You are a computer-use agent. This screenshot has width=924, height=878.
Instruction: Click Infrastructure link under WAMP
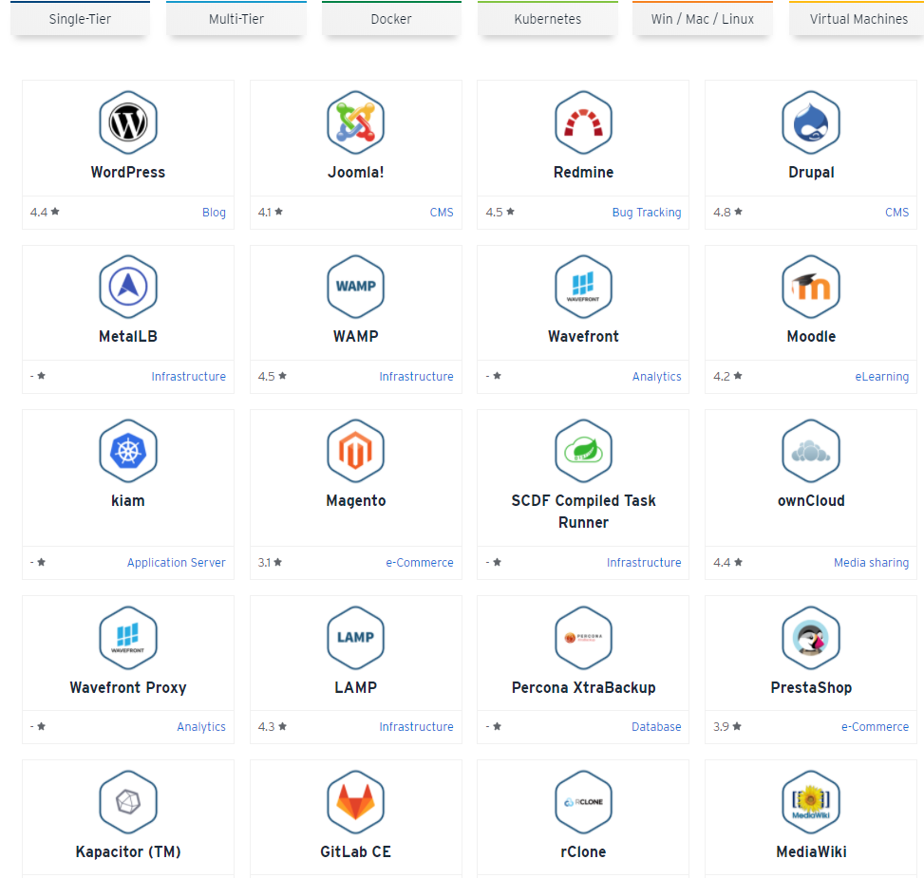(416, 376)
